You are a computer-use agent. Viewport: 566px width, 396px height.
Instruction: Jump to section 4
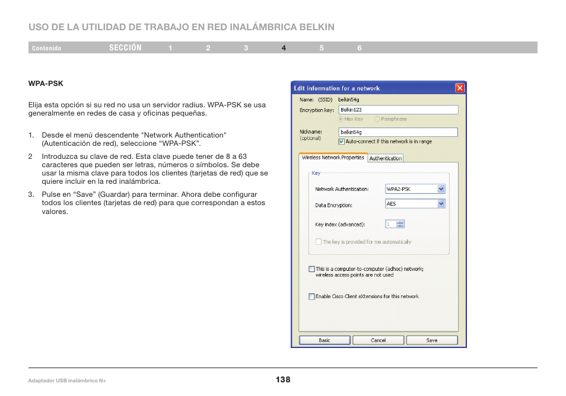pos(284,48)
